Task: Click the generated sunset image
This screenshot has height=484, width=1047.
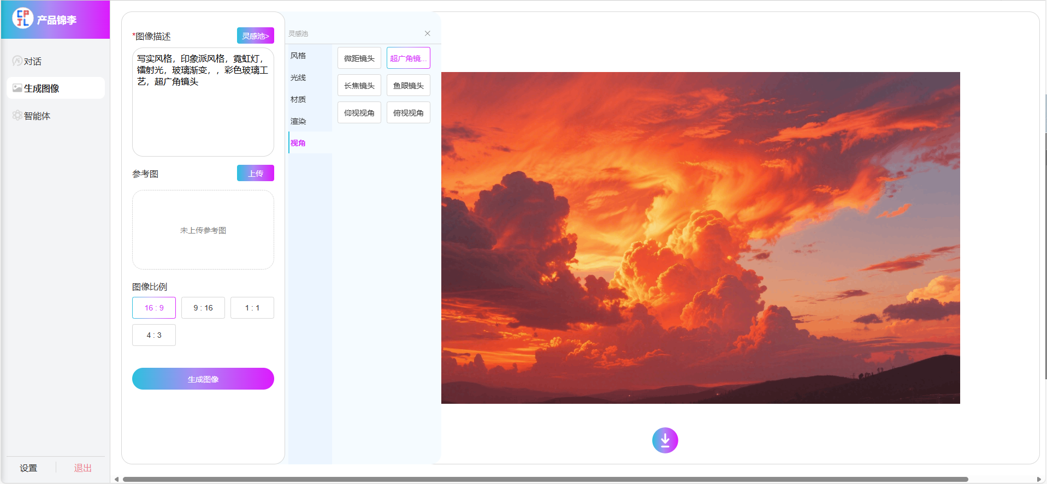Action: point(701,238)
